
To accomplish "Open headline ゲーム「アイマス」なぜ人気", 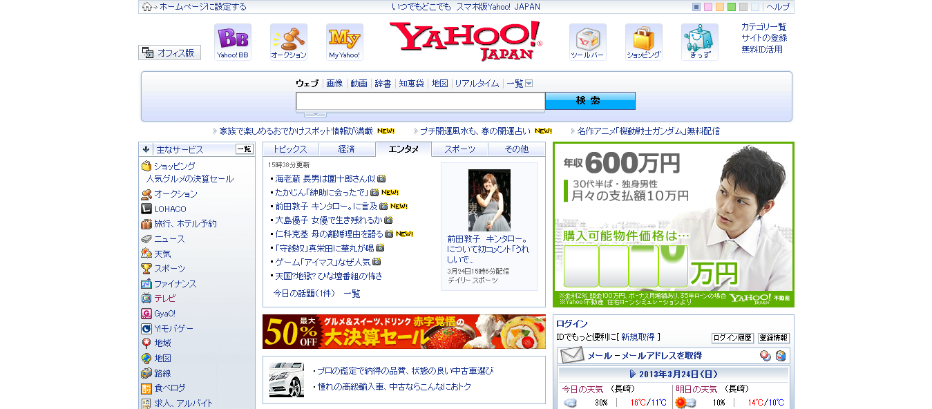I will pyautogui.click(x=323, y=262).
